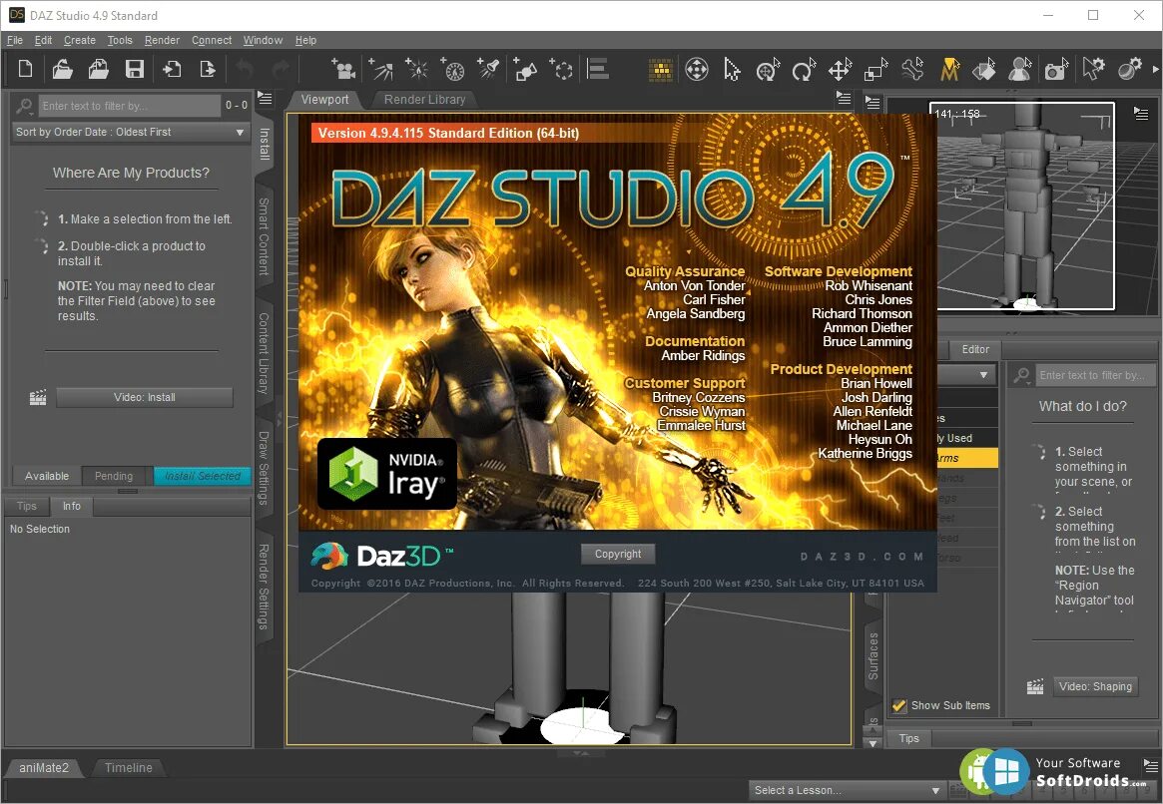
Task: Select the highlighted Arms list item
Action: tap(967, 458)
